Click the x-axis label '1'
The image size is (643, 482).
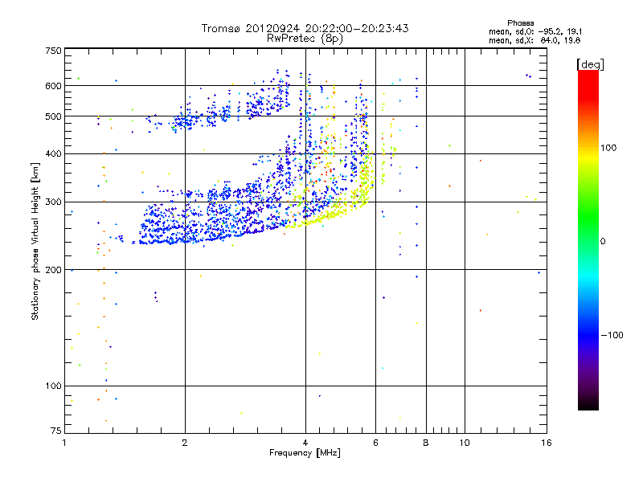64,443
